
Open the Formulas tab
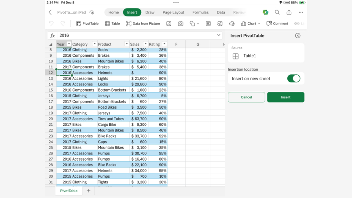point(201,12)
